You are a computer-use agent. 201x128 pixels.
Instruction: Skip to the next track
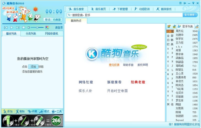(18, 27)
